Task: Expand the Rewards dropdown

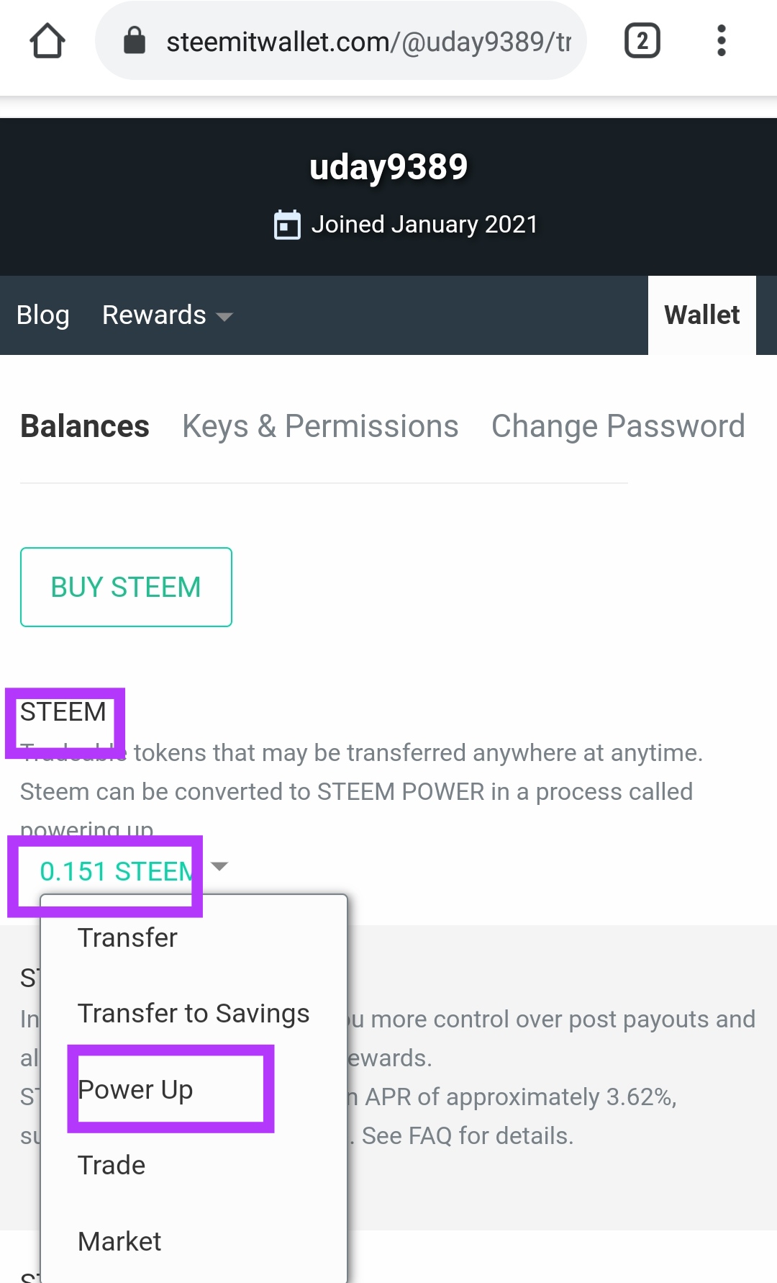Action: tap(167, 315)
